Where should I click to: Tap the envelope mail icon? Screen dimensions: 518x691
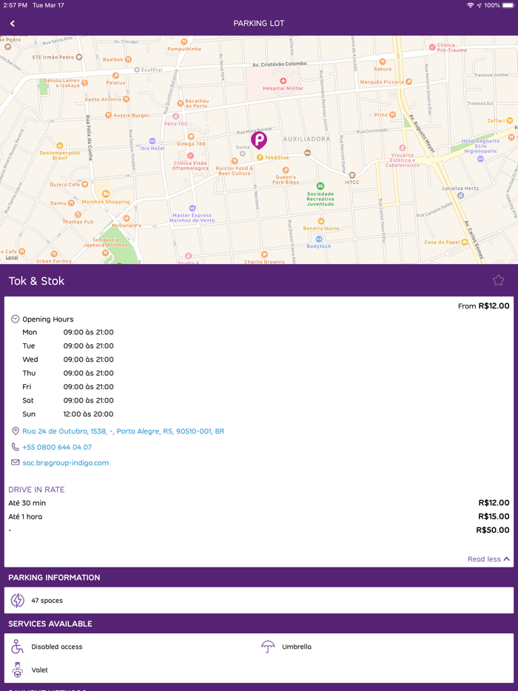pyautogui.click(x=16, y=462)
